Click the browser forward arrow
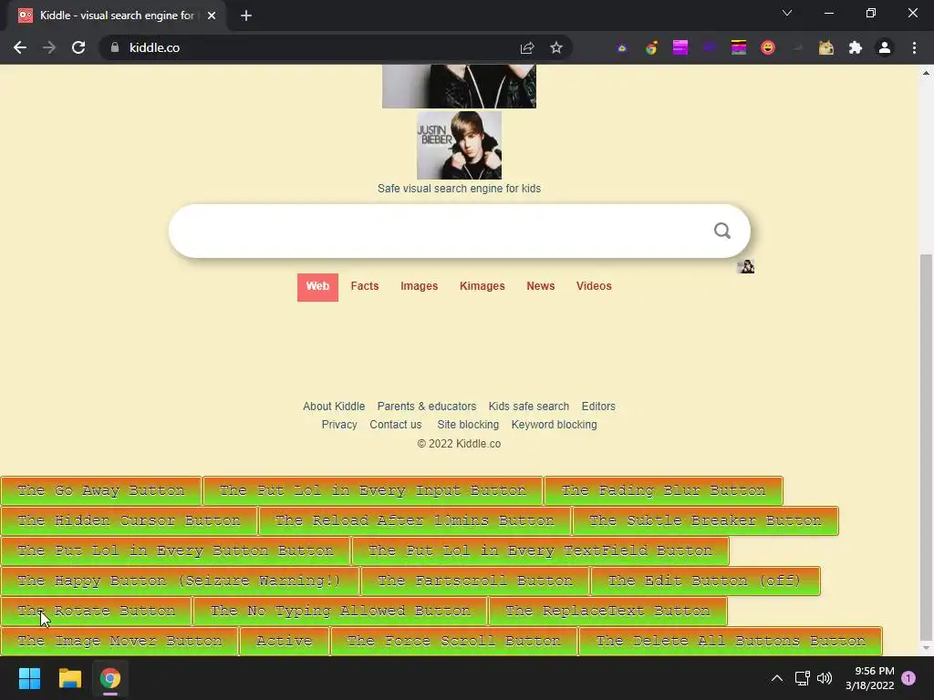934x700 pixels. (49, 47)
